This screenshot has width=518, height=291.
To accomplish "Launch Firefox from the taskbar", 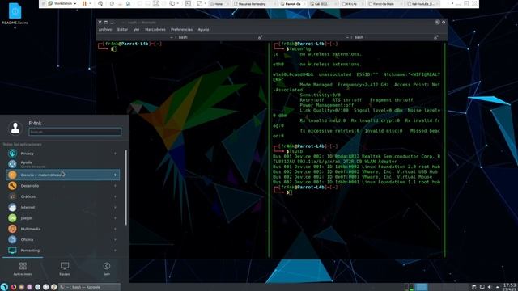I will pyautogui.click(x=13, y=287).
